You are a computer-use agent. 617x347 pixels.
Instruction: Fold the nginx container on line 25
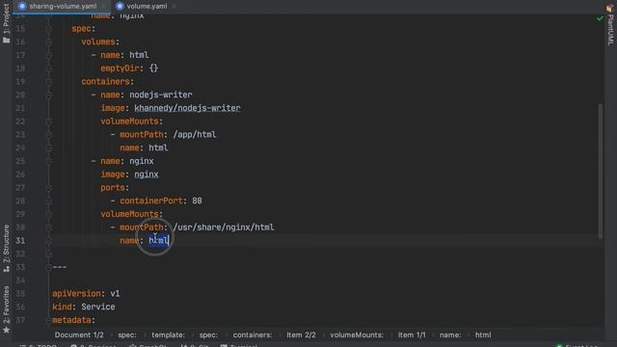[49, 161]
